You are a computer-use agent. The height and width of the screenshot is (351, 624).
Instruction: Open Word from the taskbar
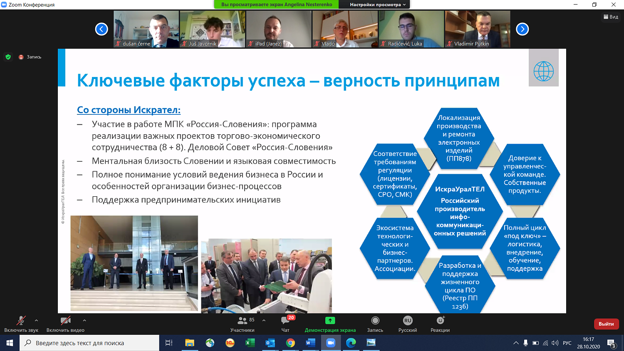tap(310, 343)
